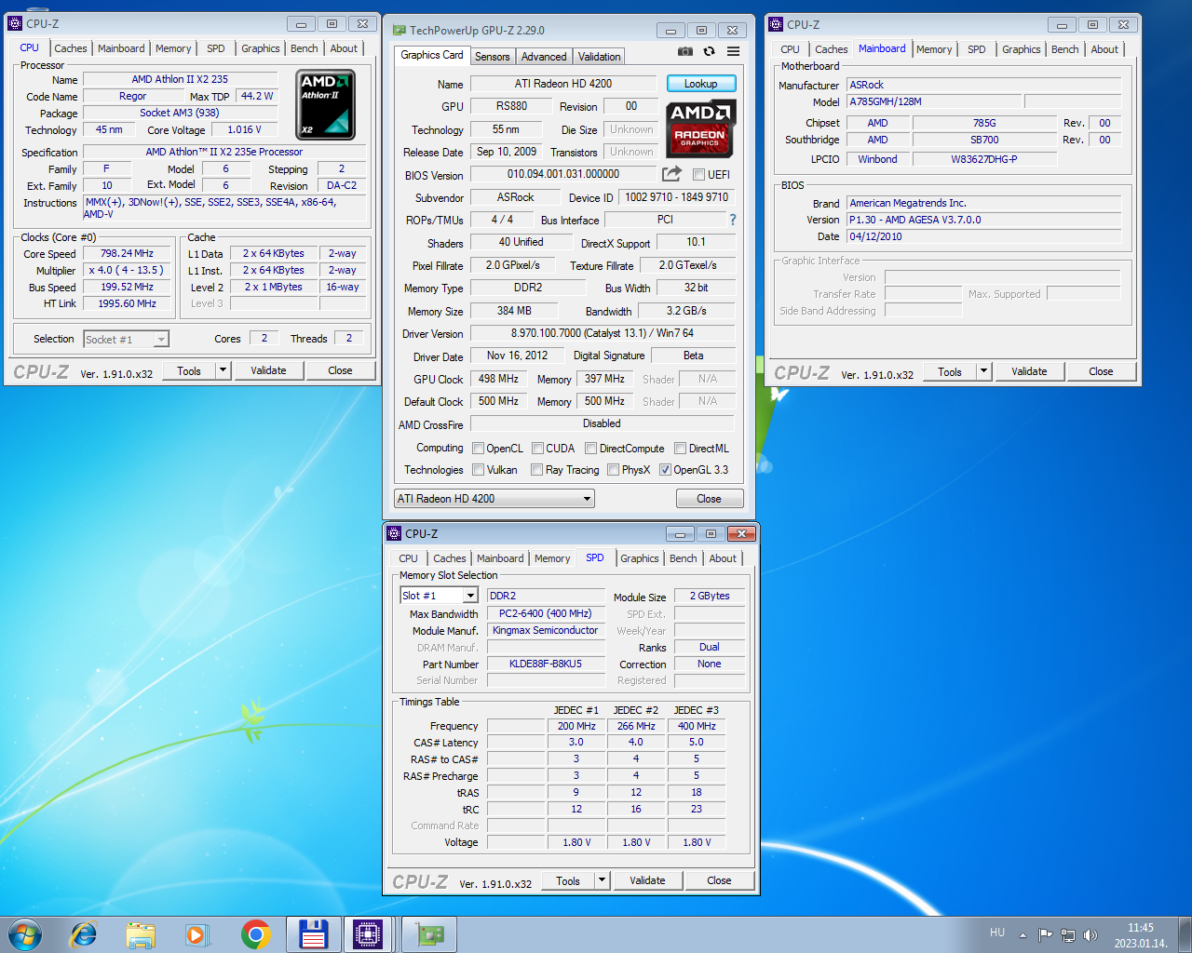Switch to Advanced tab in GPU-Z

(x=544, y=57)
